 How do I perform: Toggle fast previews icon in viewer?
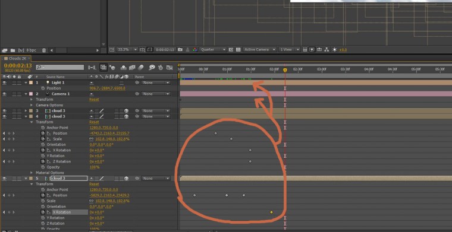pos(312,50)
